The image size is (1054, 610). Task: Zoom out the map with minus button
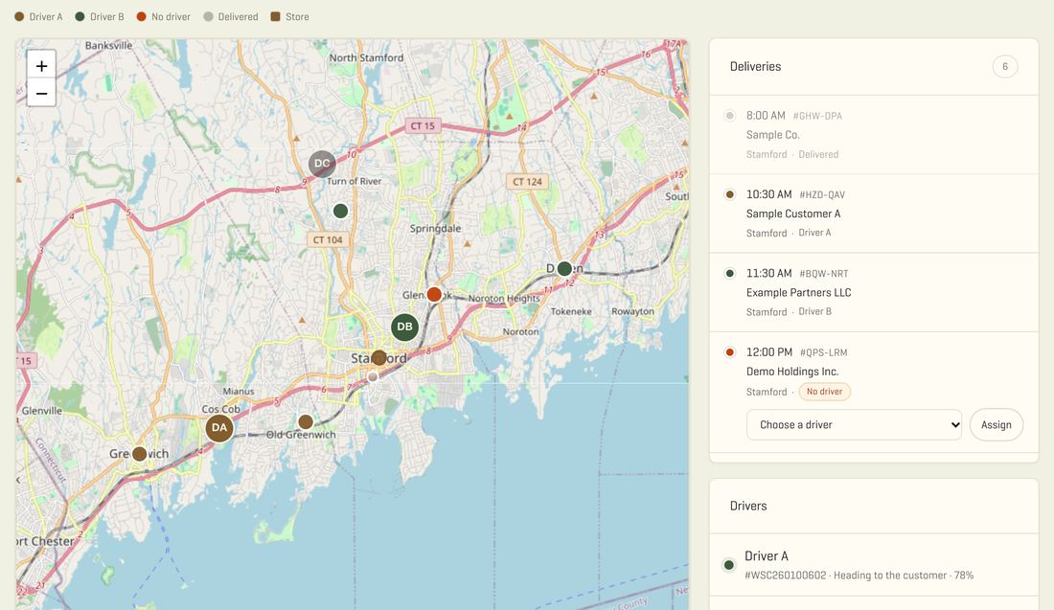click(x=41, y=93)
